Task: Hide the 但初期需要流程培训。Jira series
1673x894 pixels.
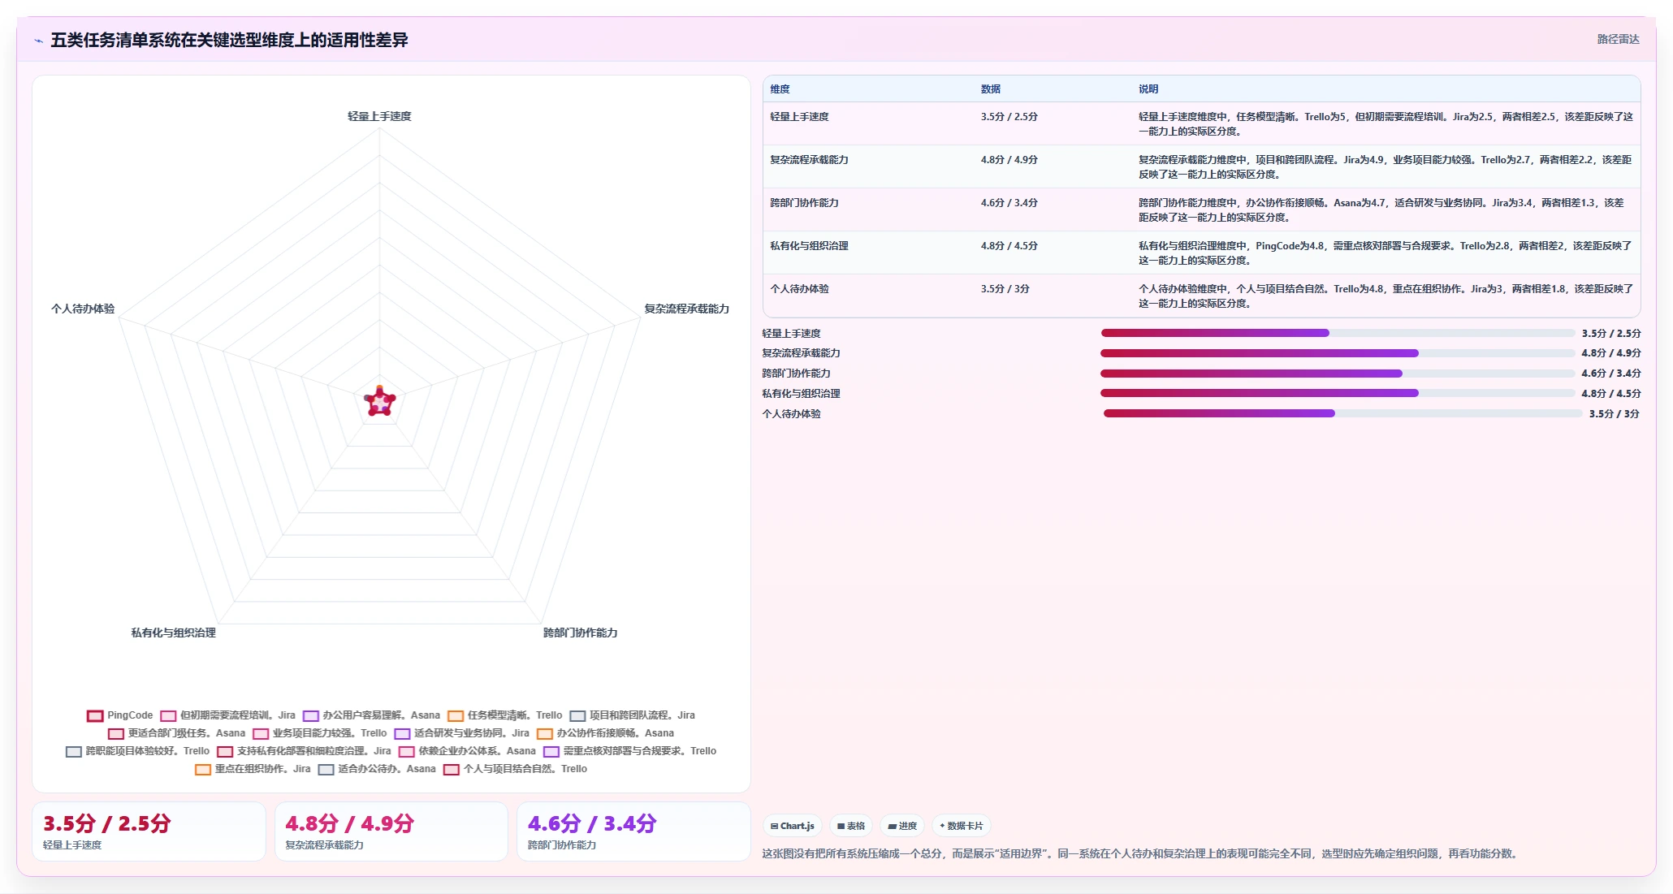Action: (227, 715)
